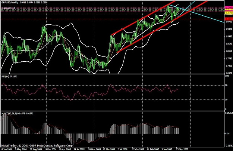Click the magenta 2.0495 price tag
The width and height of the screenshot is (233, 151).
229,7
